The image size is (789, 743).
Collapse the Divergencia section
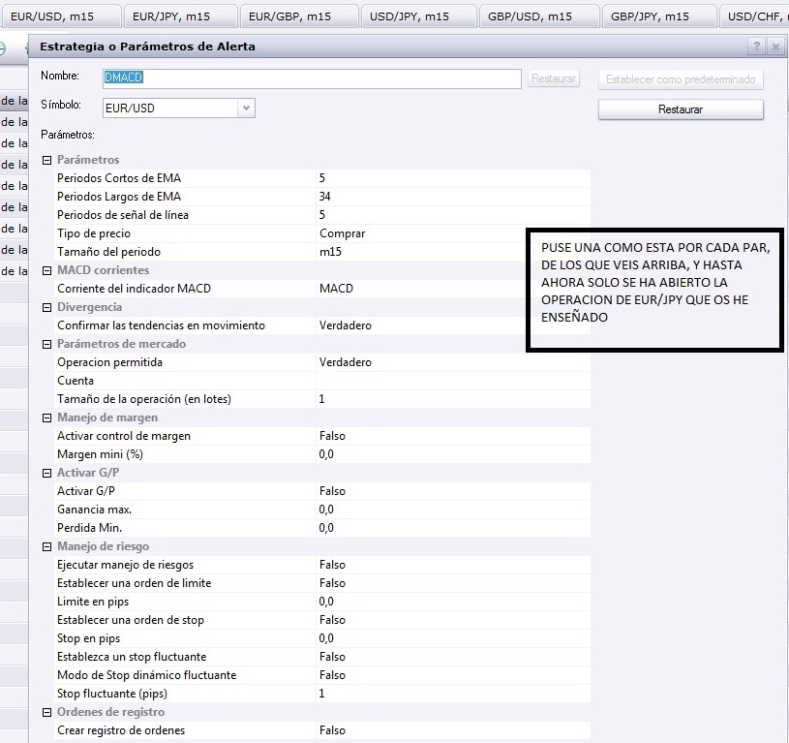click(46, 307)
